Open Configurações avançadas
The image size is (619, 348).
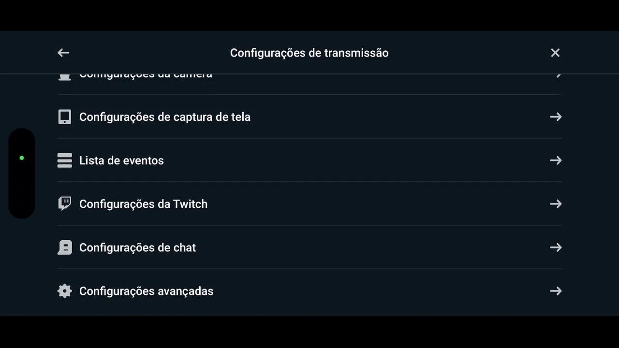click(146, 291)
